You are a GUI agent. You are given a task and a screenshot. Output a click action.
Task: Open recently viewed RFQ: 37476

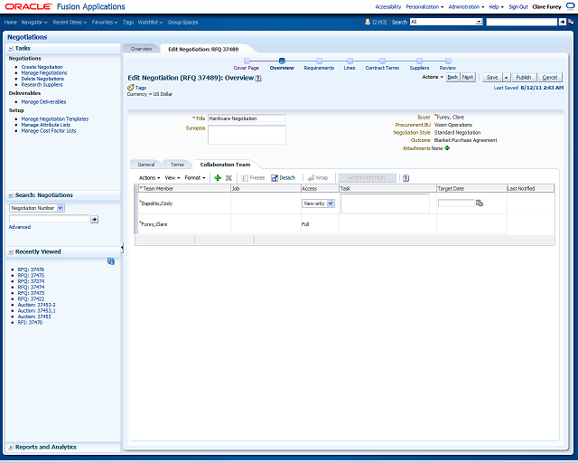tap(31, 269)
